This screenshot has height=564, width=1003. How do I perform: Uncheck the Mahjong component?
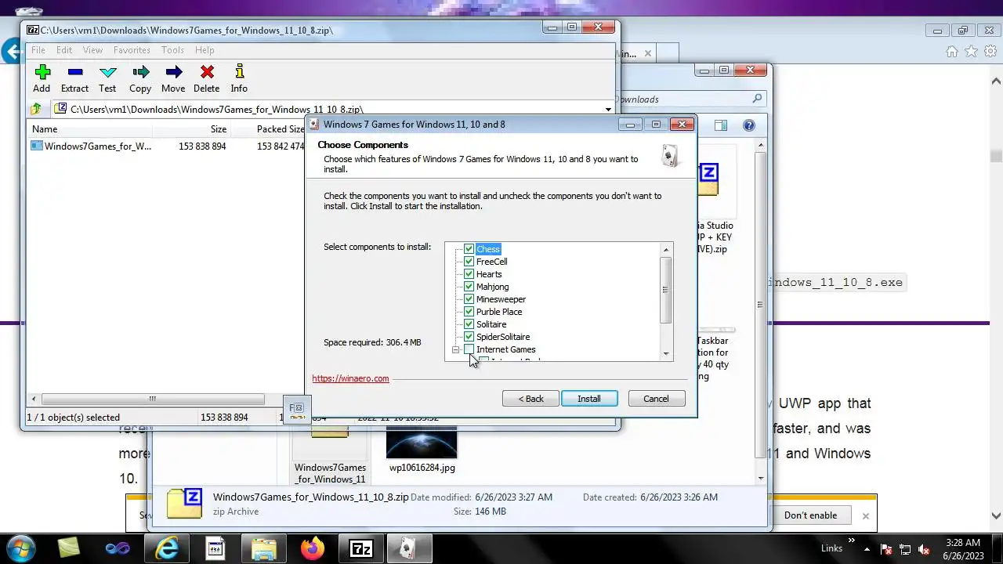pos(469,287)
